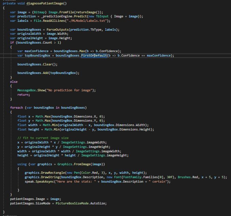Viewport: 231px width, 216px height.
Task: Click topBoundingBox variable declaration
Action: 37,56
